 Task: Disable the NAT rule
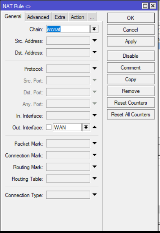131,56
